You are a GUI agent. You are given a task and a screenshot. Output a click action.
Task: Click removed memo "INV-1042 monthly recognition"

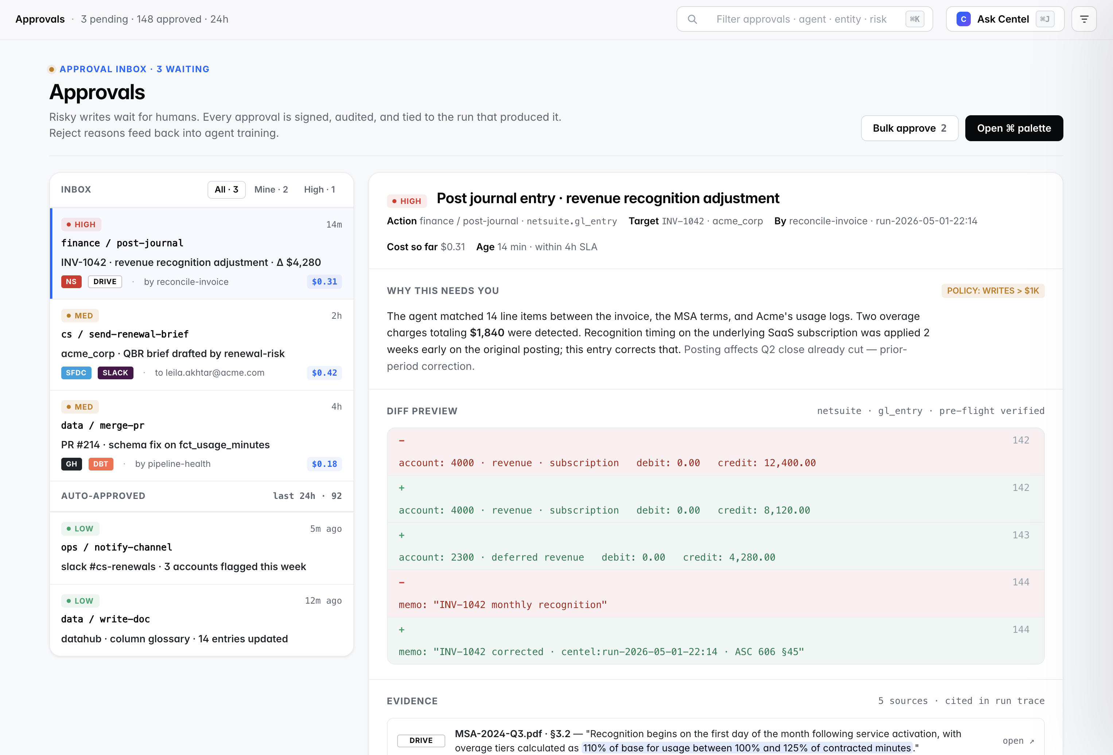tap(715, 593)
